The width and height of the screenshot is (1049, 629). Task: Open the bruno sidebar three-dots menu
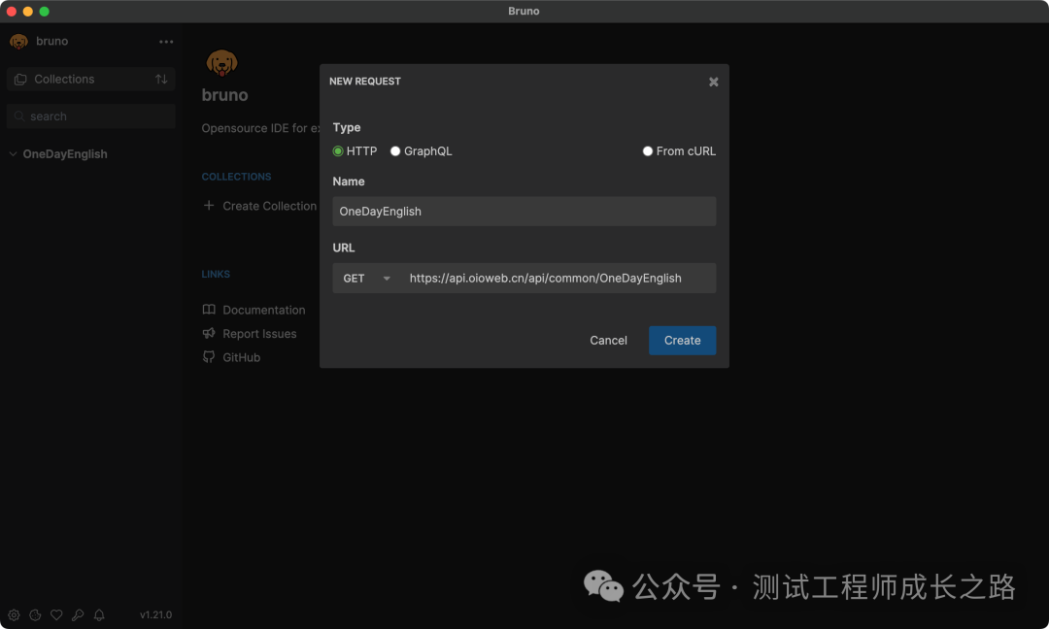[166, 42]
